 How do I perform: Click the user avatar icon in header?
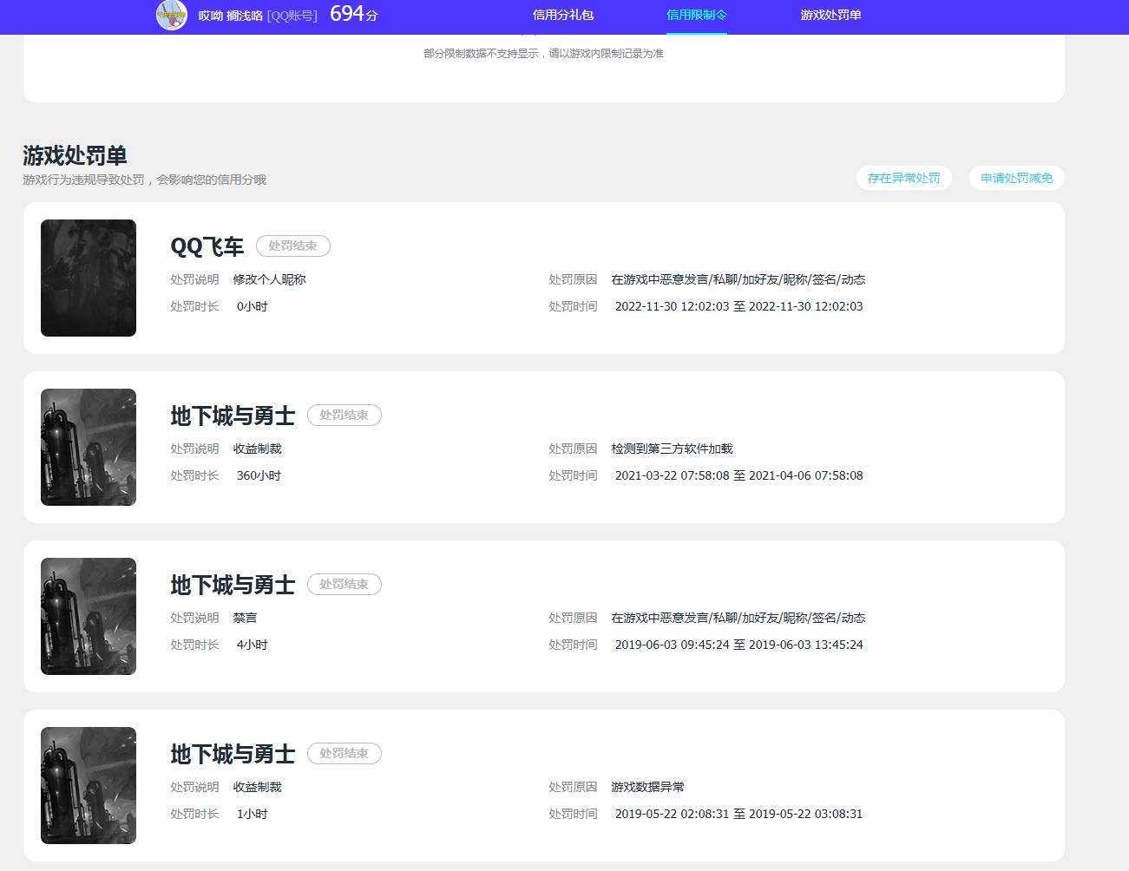(x=172, y=15)
